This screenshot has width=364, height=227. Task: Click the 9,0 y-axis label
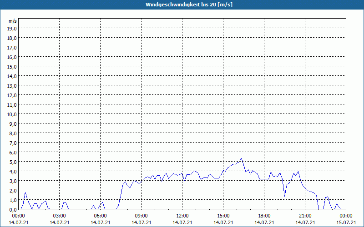pos(13,123)
